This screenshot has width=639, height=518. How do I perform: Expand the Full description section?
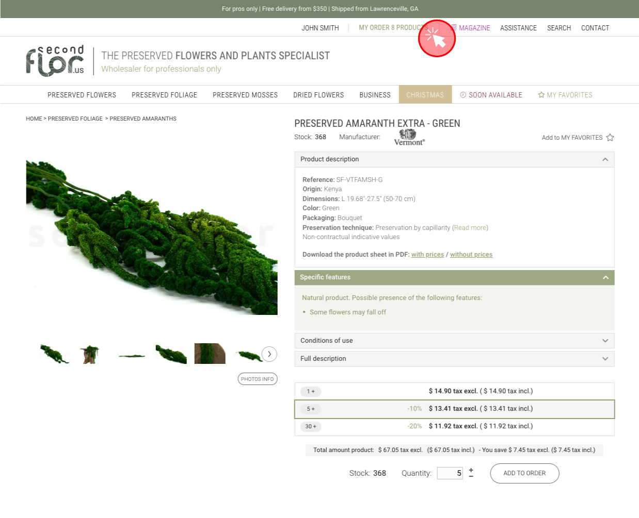click(605, 359)
